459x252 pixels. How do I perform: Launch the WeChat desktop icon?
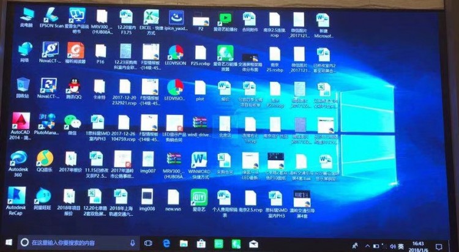(72, 122)
